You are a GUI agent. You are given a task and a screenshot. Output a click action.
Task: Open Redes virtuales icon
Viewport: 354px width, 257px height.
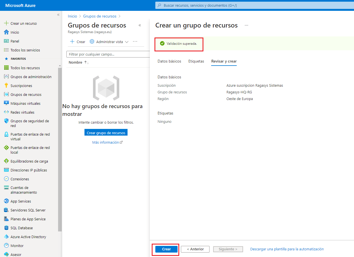[6, 112]
